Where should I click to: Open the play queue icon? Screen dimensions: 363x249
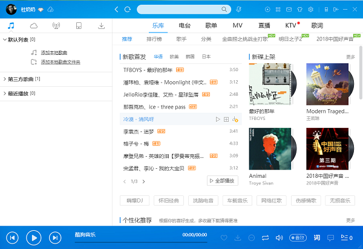coord(347,238)
